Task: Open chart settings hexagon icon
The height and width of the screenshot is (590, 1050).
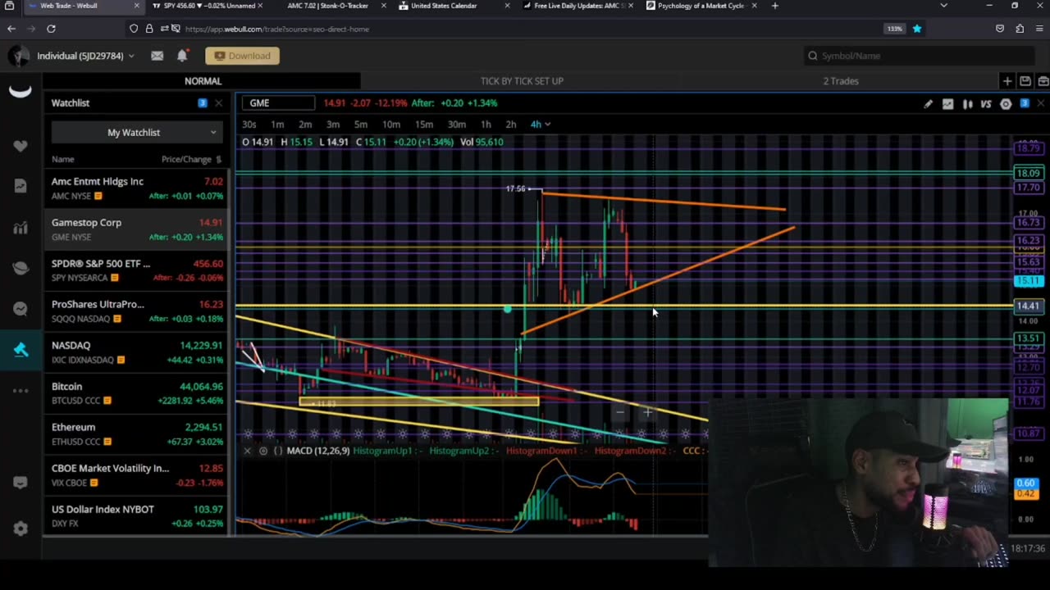Action: point(1006,104)
